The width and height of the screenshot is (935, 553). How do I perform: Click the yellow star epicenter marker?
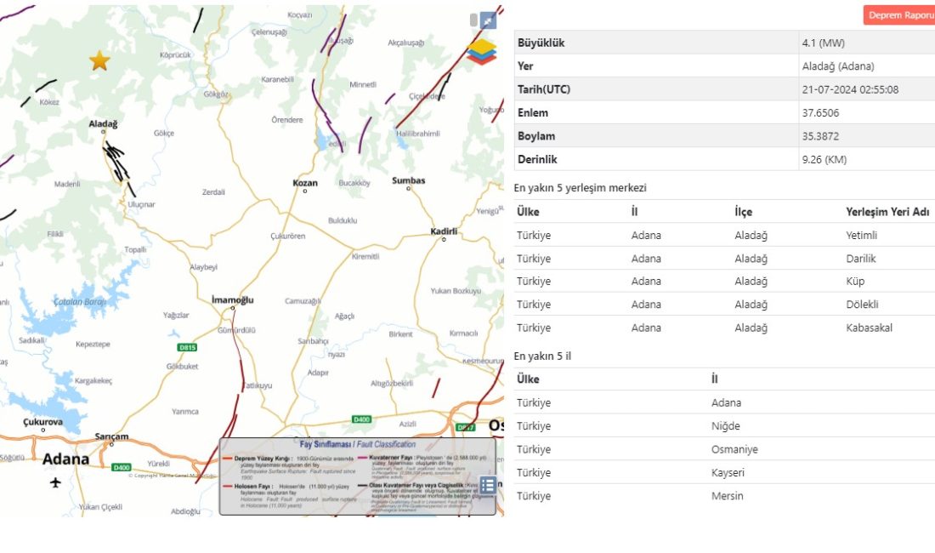pyautogui.click(x=99, y=60)
